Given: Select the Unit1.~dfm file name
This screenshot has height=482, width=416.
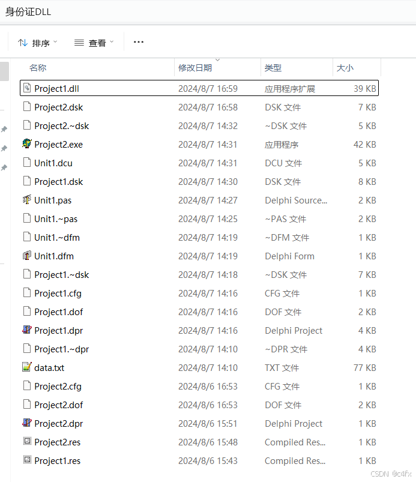Looking at the screenshot, I should (57, 237).
